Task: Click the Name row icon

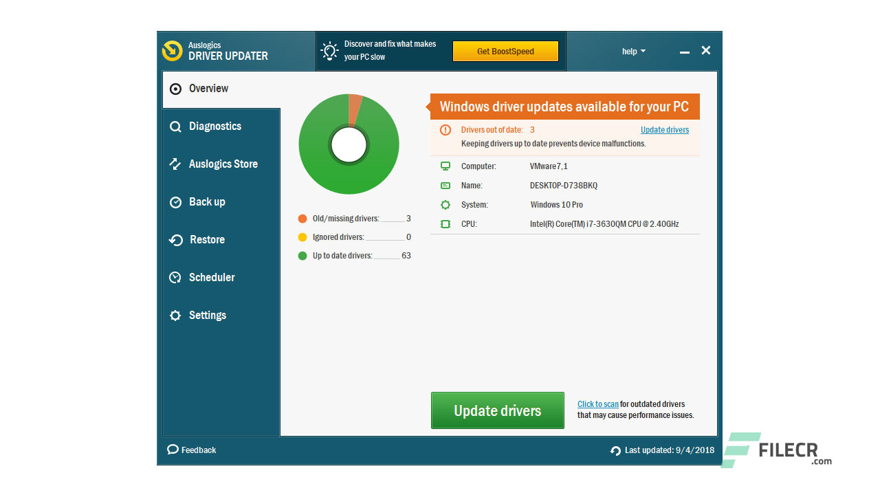Action: click(445, 186)
